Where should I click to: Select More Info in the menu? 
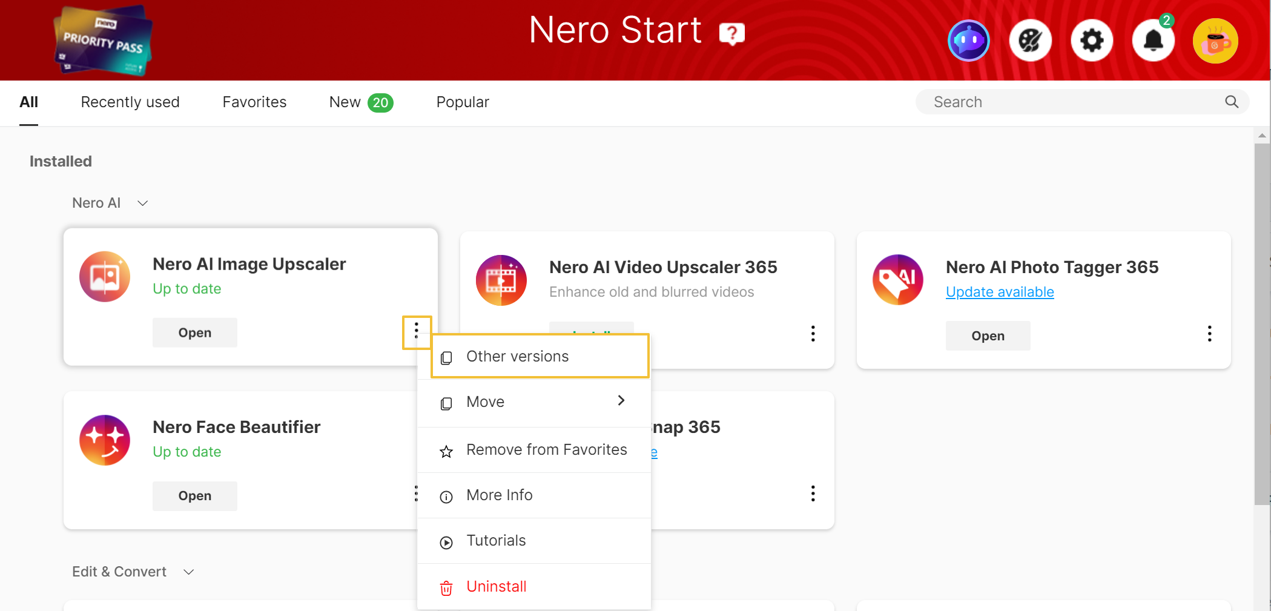tap(534, 495)
